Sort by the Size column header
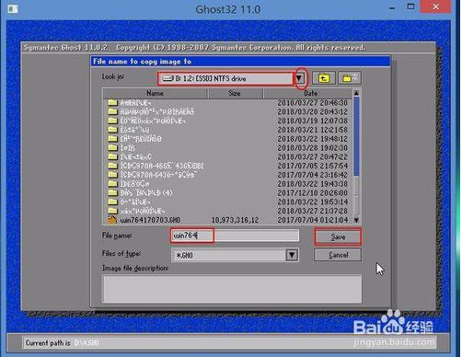This screenshot has width=462, height=357. pyautogui.click(x=235, y=93)
